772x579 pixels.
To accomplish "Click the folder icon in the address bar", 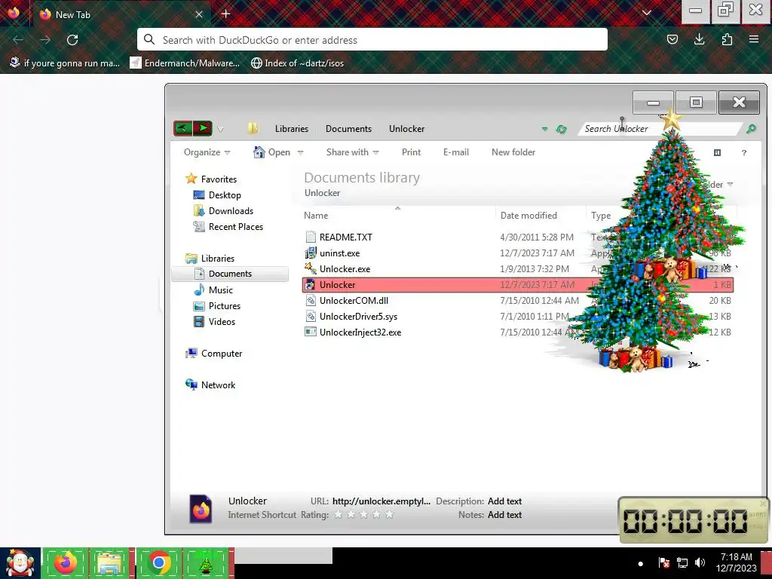I will coord(253,128).
